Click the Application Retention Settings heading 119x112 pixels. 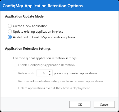tap(28, 49)
